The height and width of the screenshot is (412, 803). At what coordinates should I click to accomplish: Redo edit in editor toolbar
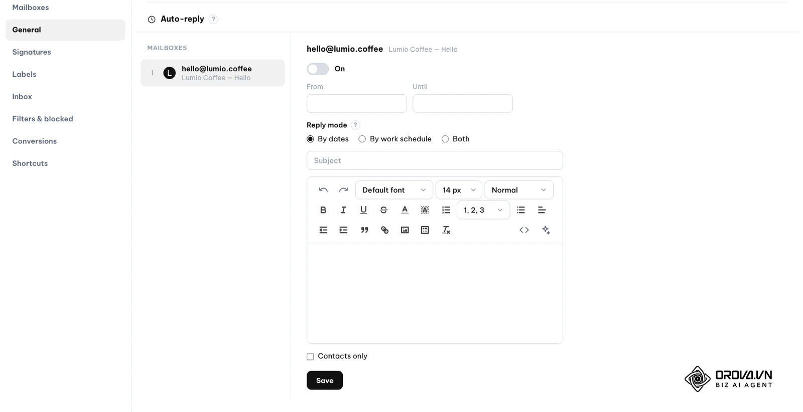tap(343, 190)
